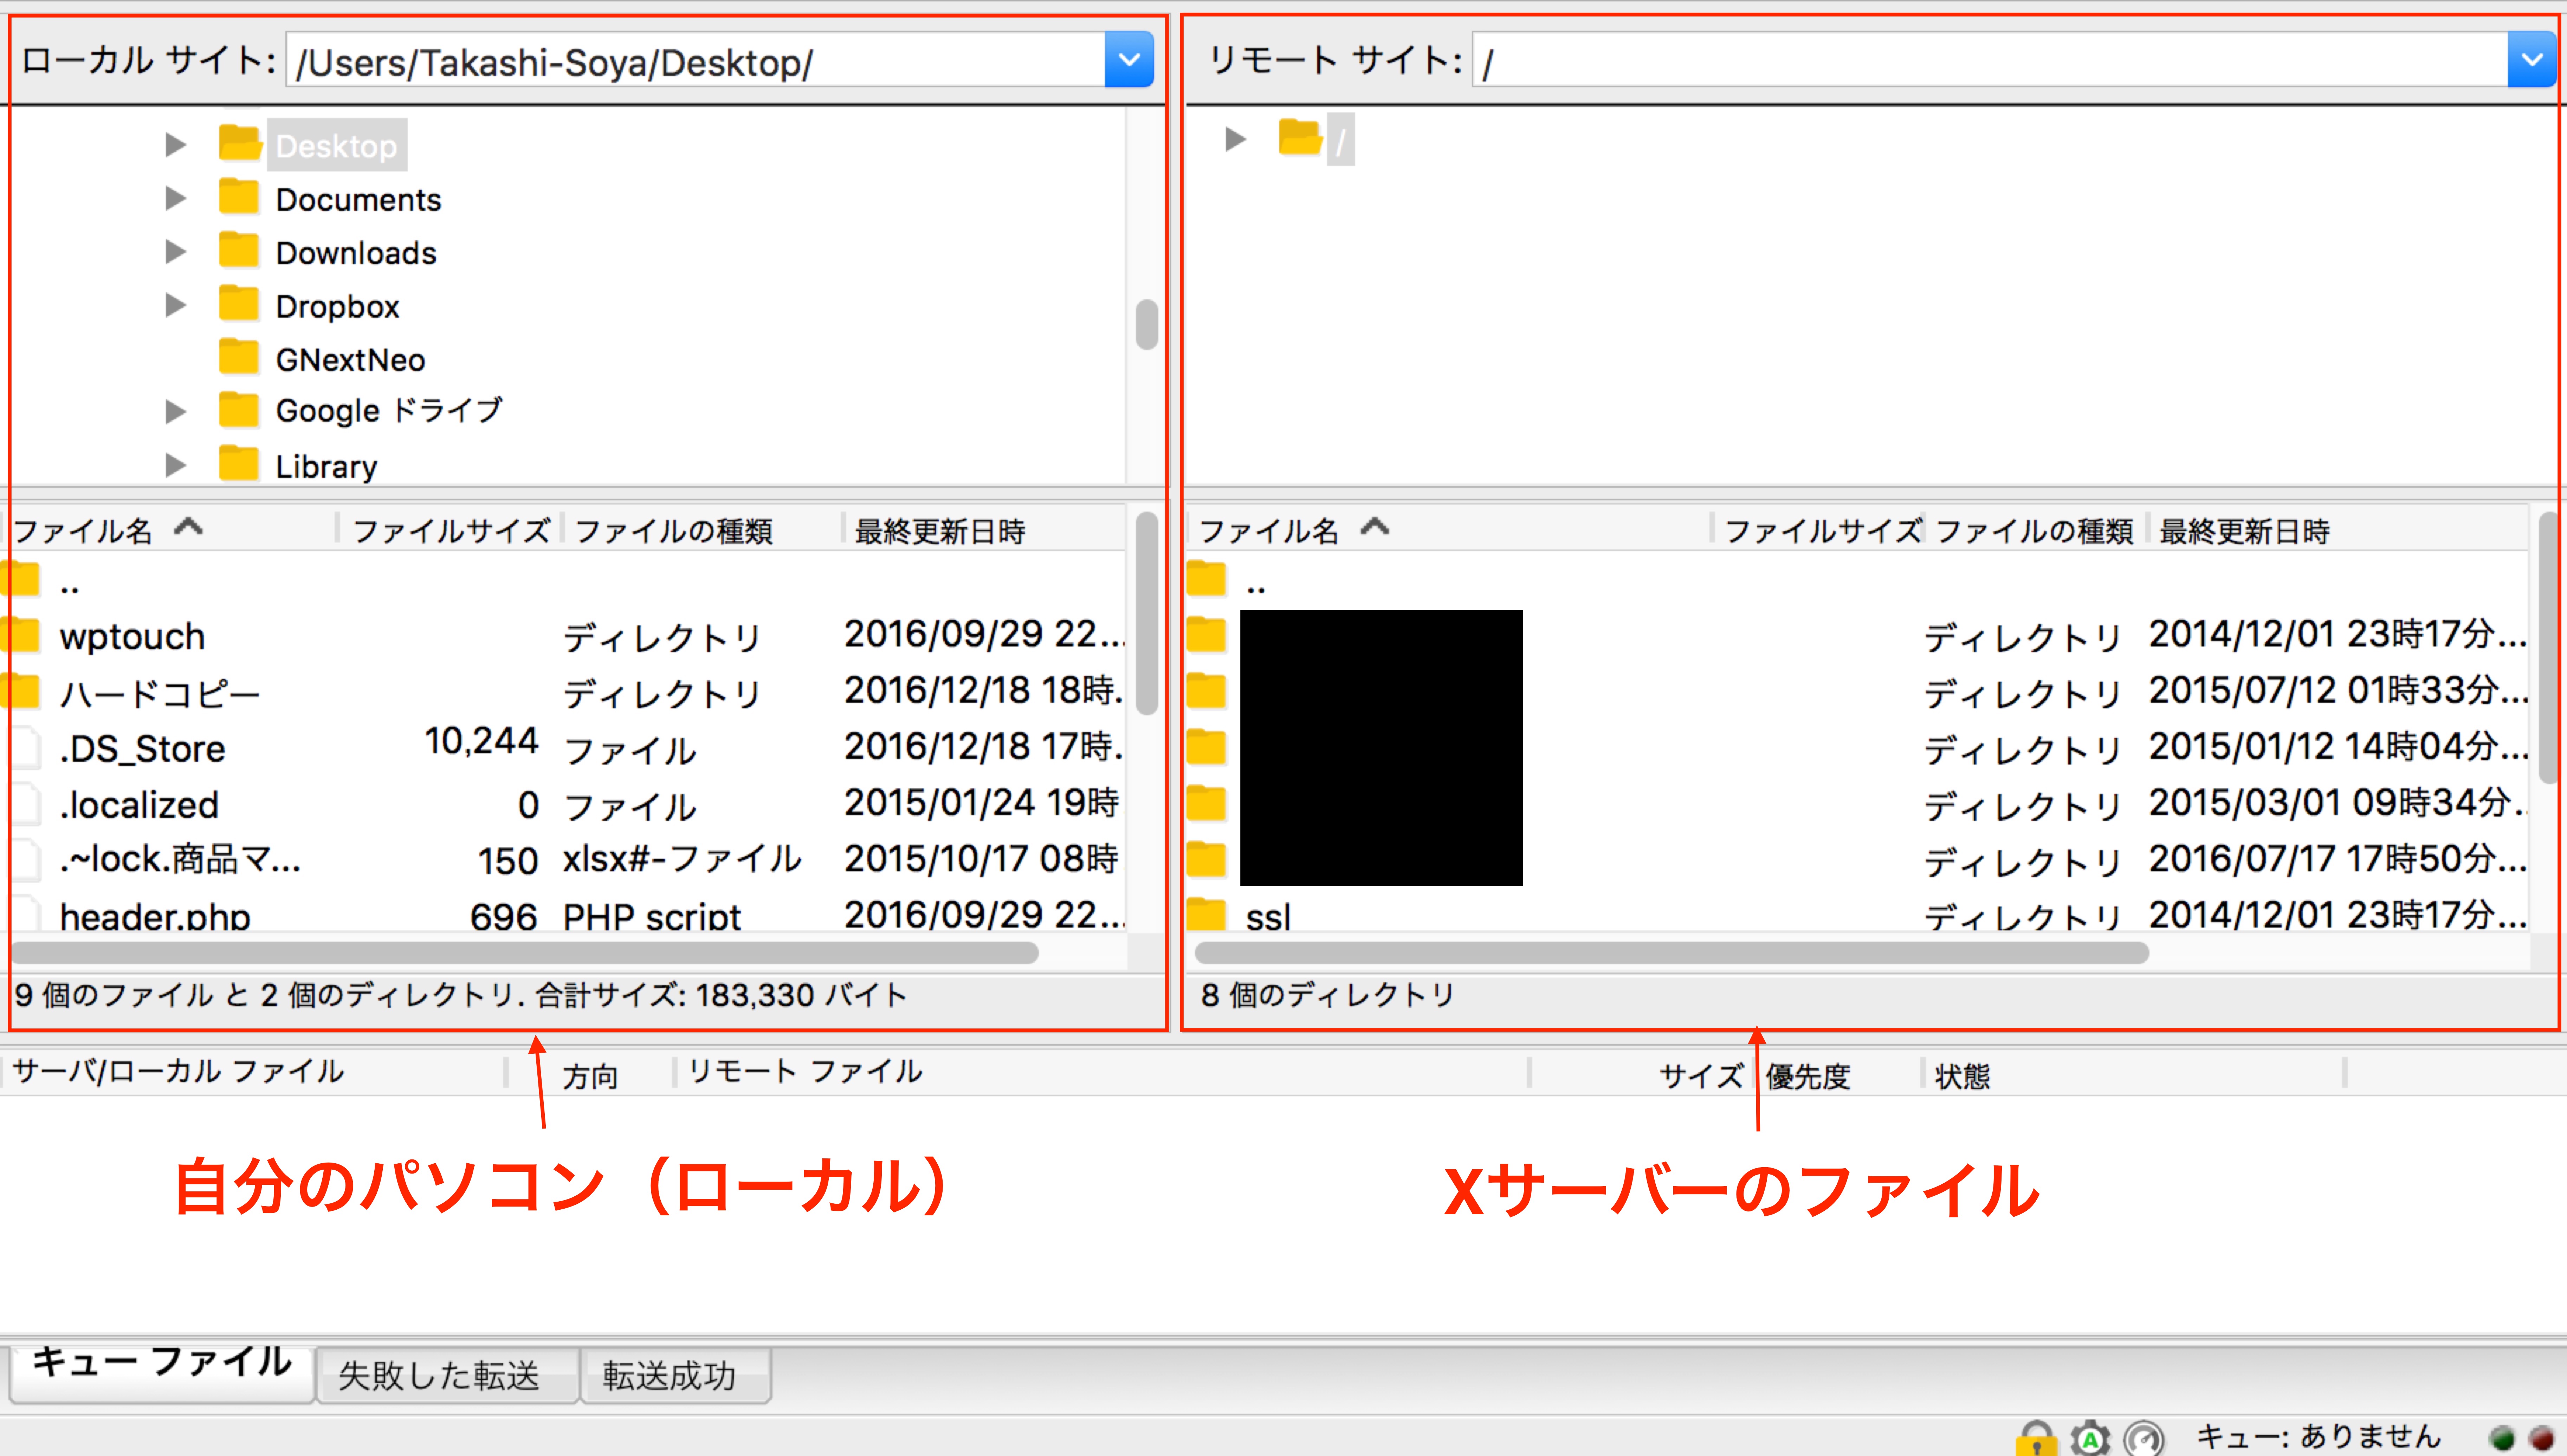Image resolution: width=2567 pixels, height=1456 pixels.
Task: Click the ローカル サイト path input field
Action: coord(696,60)
